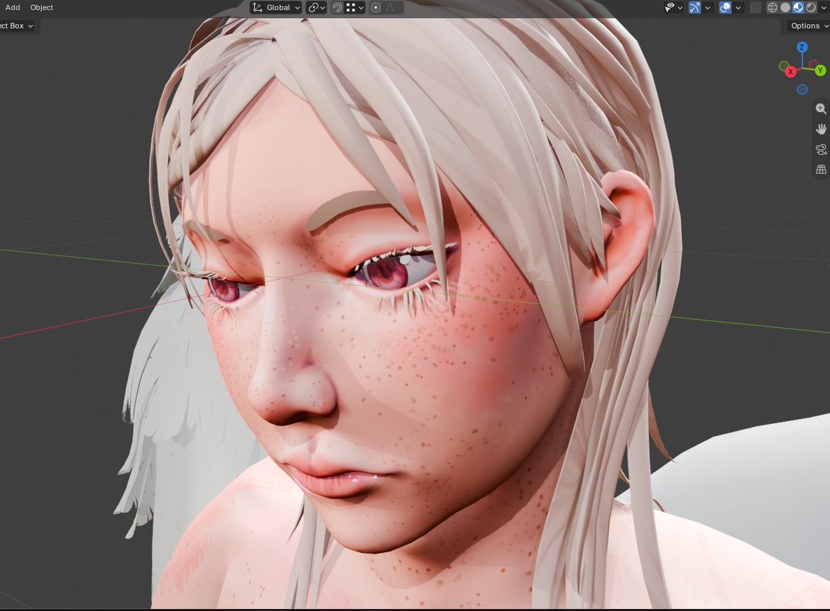The width and height of the screenshot is (830, 611).
Task: Open proportional editing falloff curve
Action: coord(393,8)
